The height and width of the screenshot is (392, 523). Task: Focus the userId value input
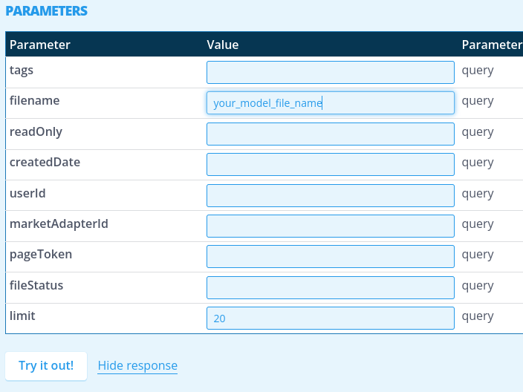tap(330, 195)
